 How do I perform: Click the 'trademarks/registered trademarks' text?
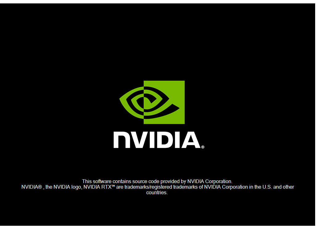164,187
